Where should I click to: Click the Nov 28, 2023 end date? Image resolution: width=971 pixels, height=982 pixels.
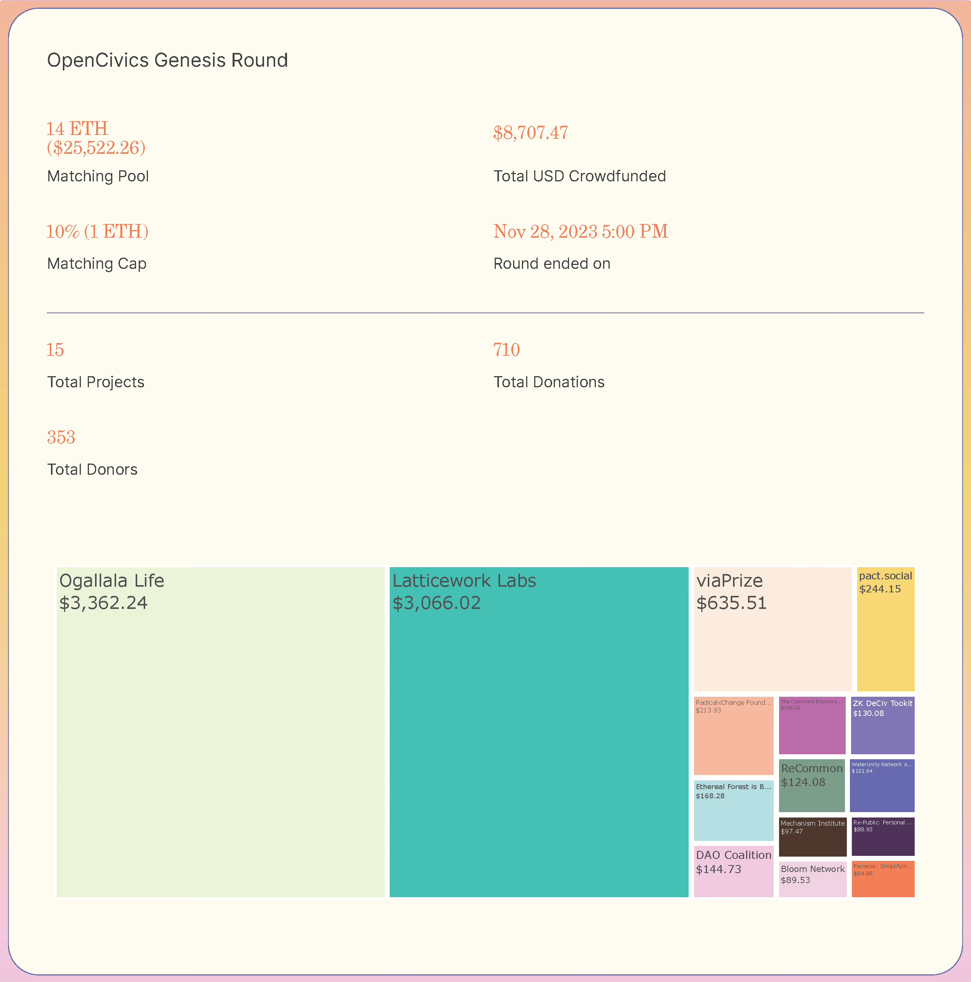[x=580, y=231]
